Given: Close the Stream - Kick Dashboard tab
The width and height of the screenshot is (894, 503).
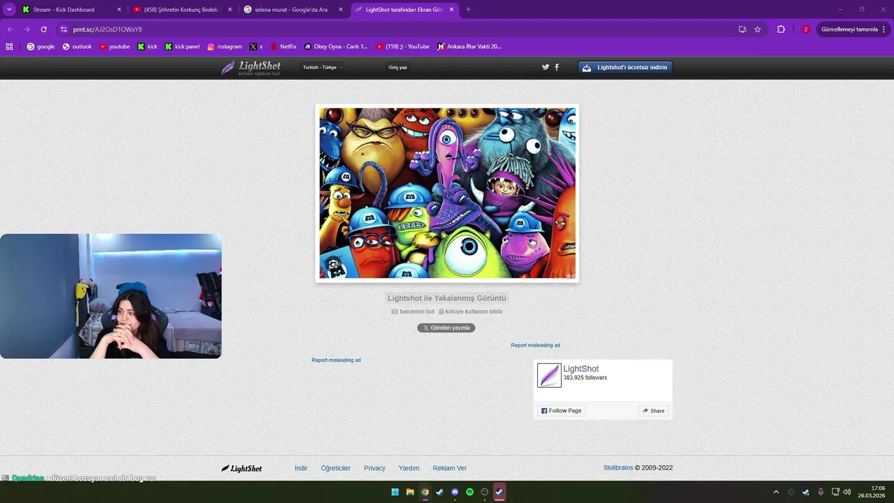Looking at the screenshot, I should 119,10.
